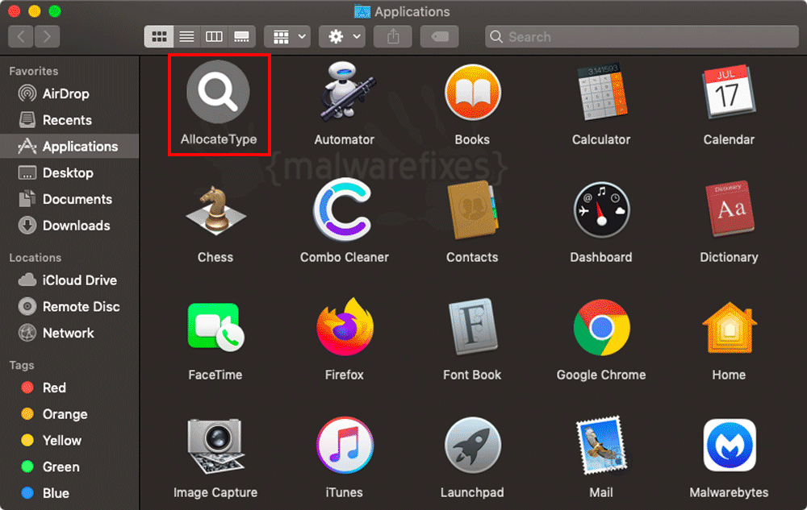Open the Firefox browser icon
The width and height of the screenshot is (807, 510).
click(345, 326)
